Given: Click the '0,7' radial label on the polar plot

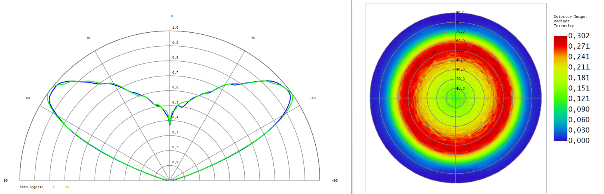Looking at the screenshot, I should [x=175, y=73].
